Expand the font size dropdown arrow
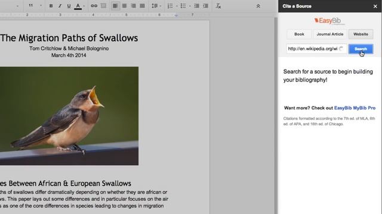The width and height of the screenshot is (382, 214). point(41,5)
